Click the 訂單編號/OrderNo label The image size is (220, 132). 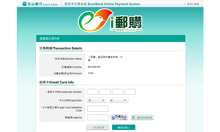click(x=72, y=67)
